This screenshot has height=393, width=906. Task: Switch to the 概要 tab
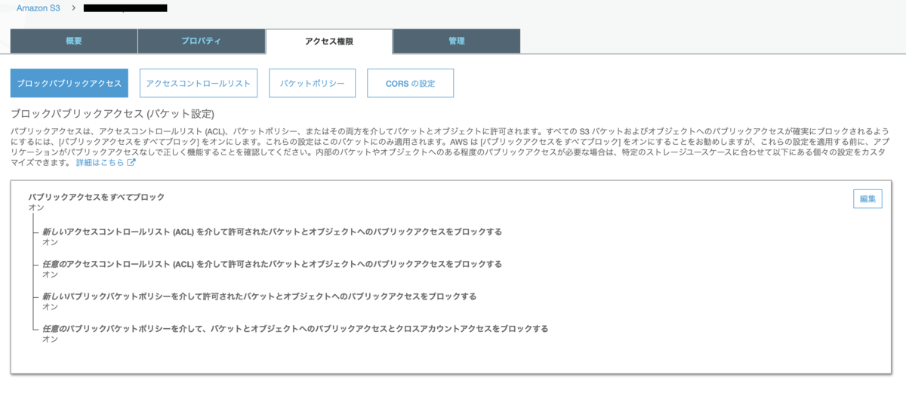(74, 41)
